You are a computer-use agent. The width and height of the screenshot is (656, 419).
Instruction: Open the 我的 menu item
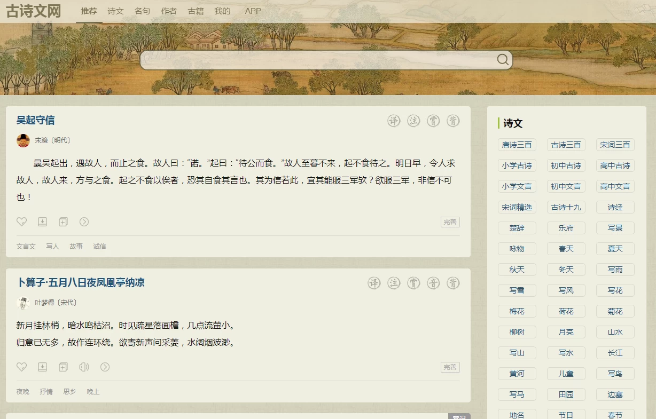[x=223, y=11]
